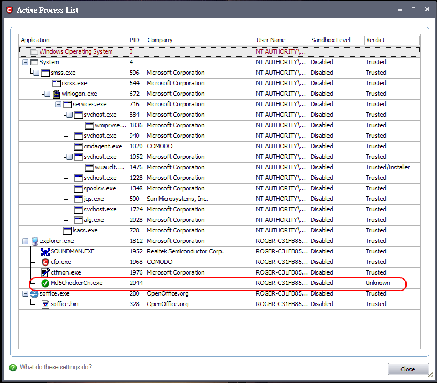
Task: Sort by the Sandbox Level column header
Action: pyautogui.click(x=337, y=40)
